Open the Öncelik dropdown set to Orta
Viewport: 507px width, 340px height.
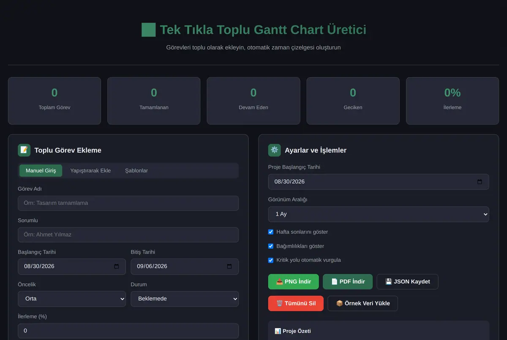click(x=72, y=299)
